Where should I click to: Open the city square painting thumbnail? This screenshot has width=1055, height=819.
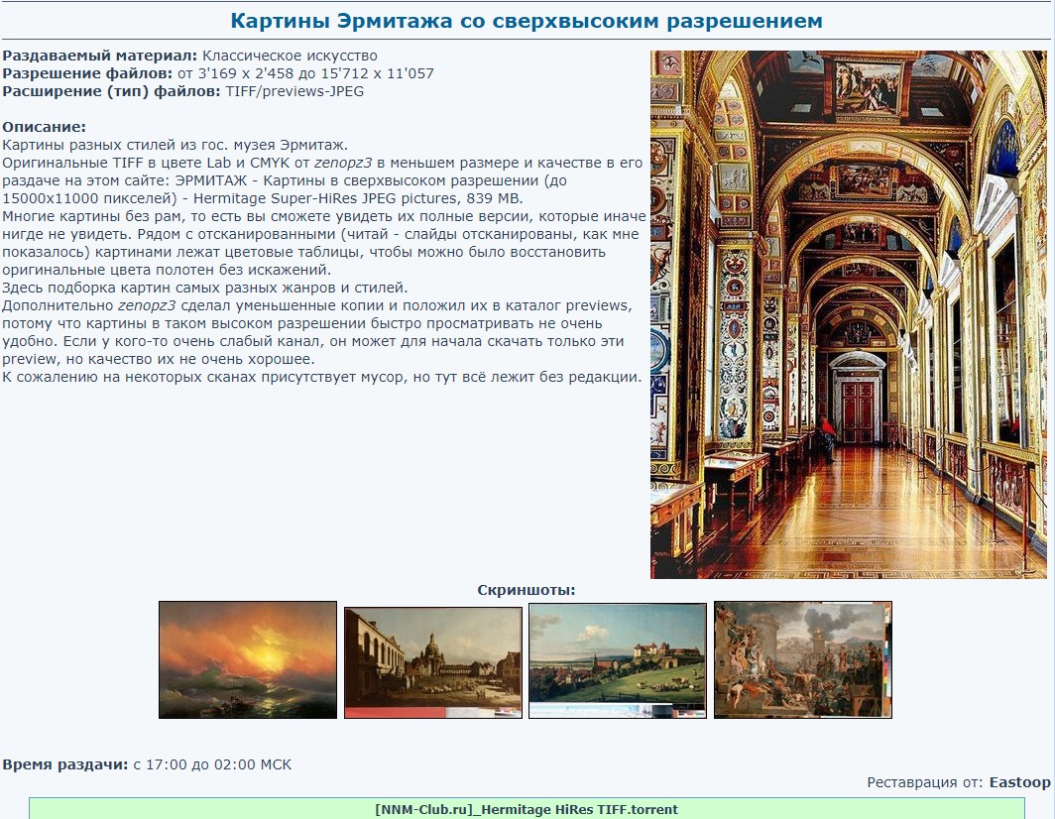432,662
